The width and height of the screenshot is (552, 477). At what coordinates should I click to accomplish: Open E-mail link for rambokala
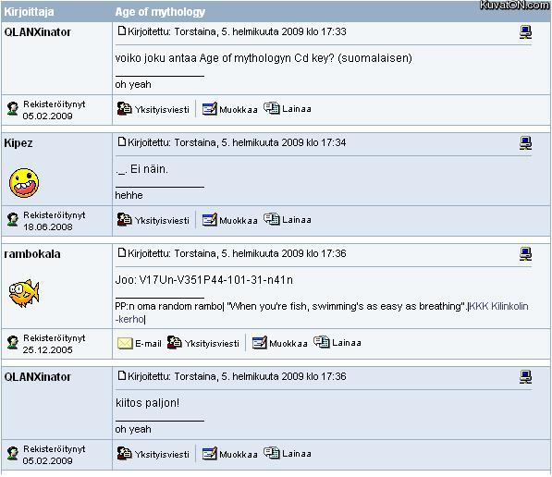click(140, 343)
